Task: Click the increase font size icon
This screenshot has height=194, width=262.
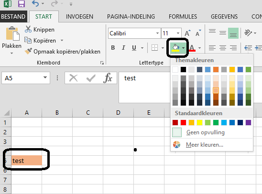Action: click(x=187, y=33)
